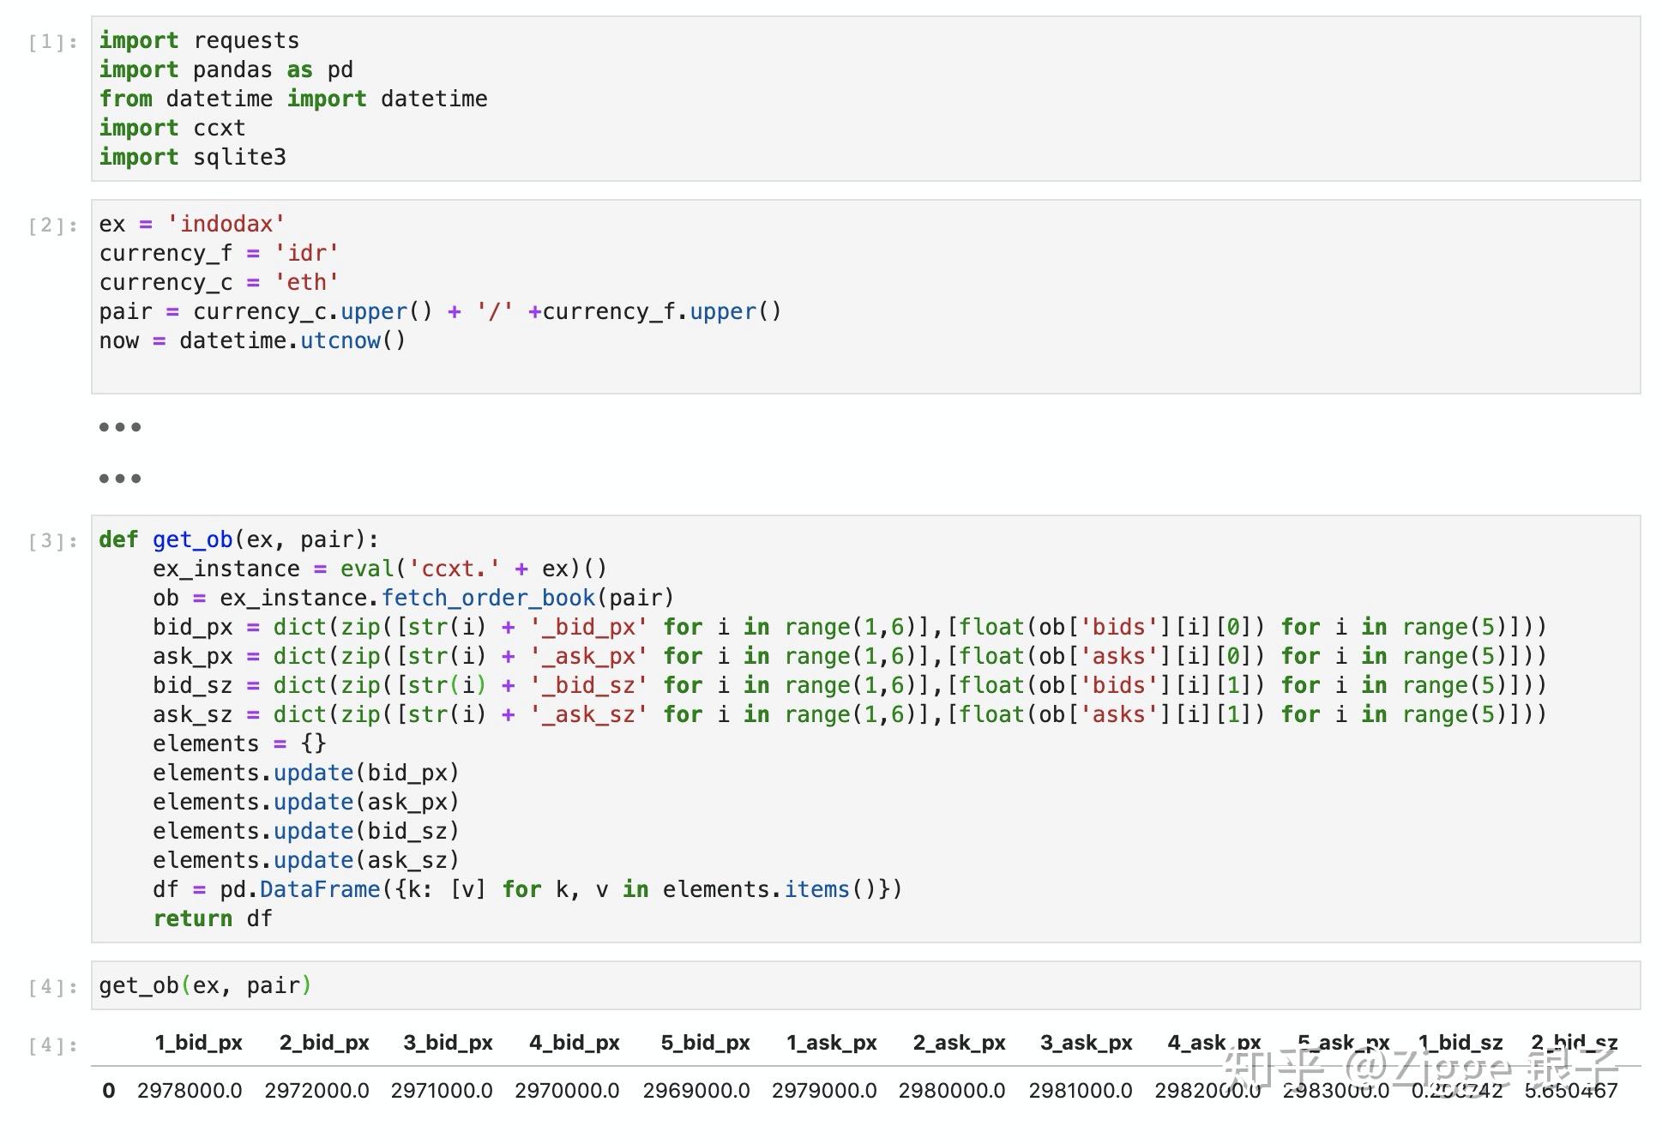Click the 5_bid_px column header
The image size is (1662, 1144).
[705, 1043]
